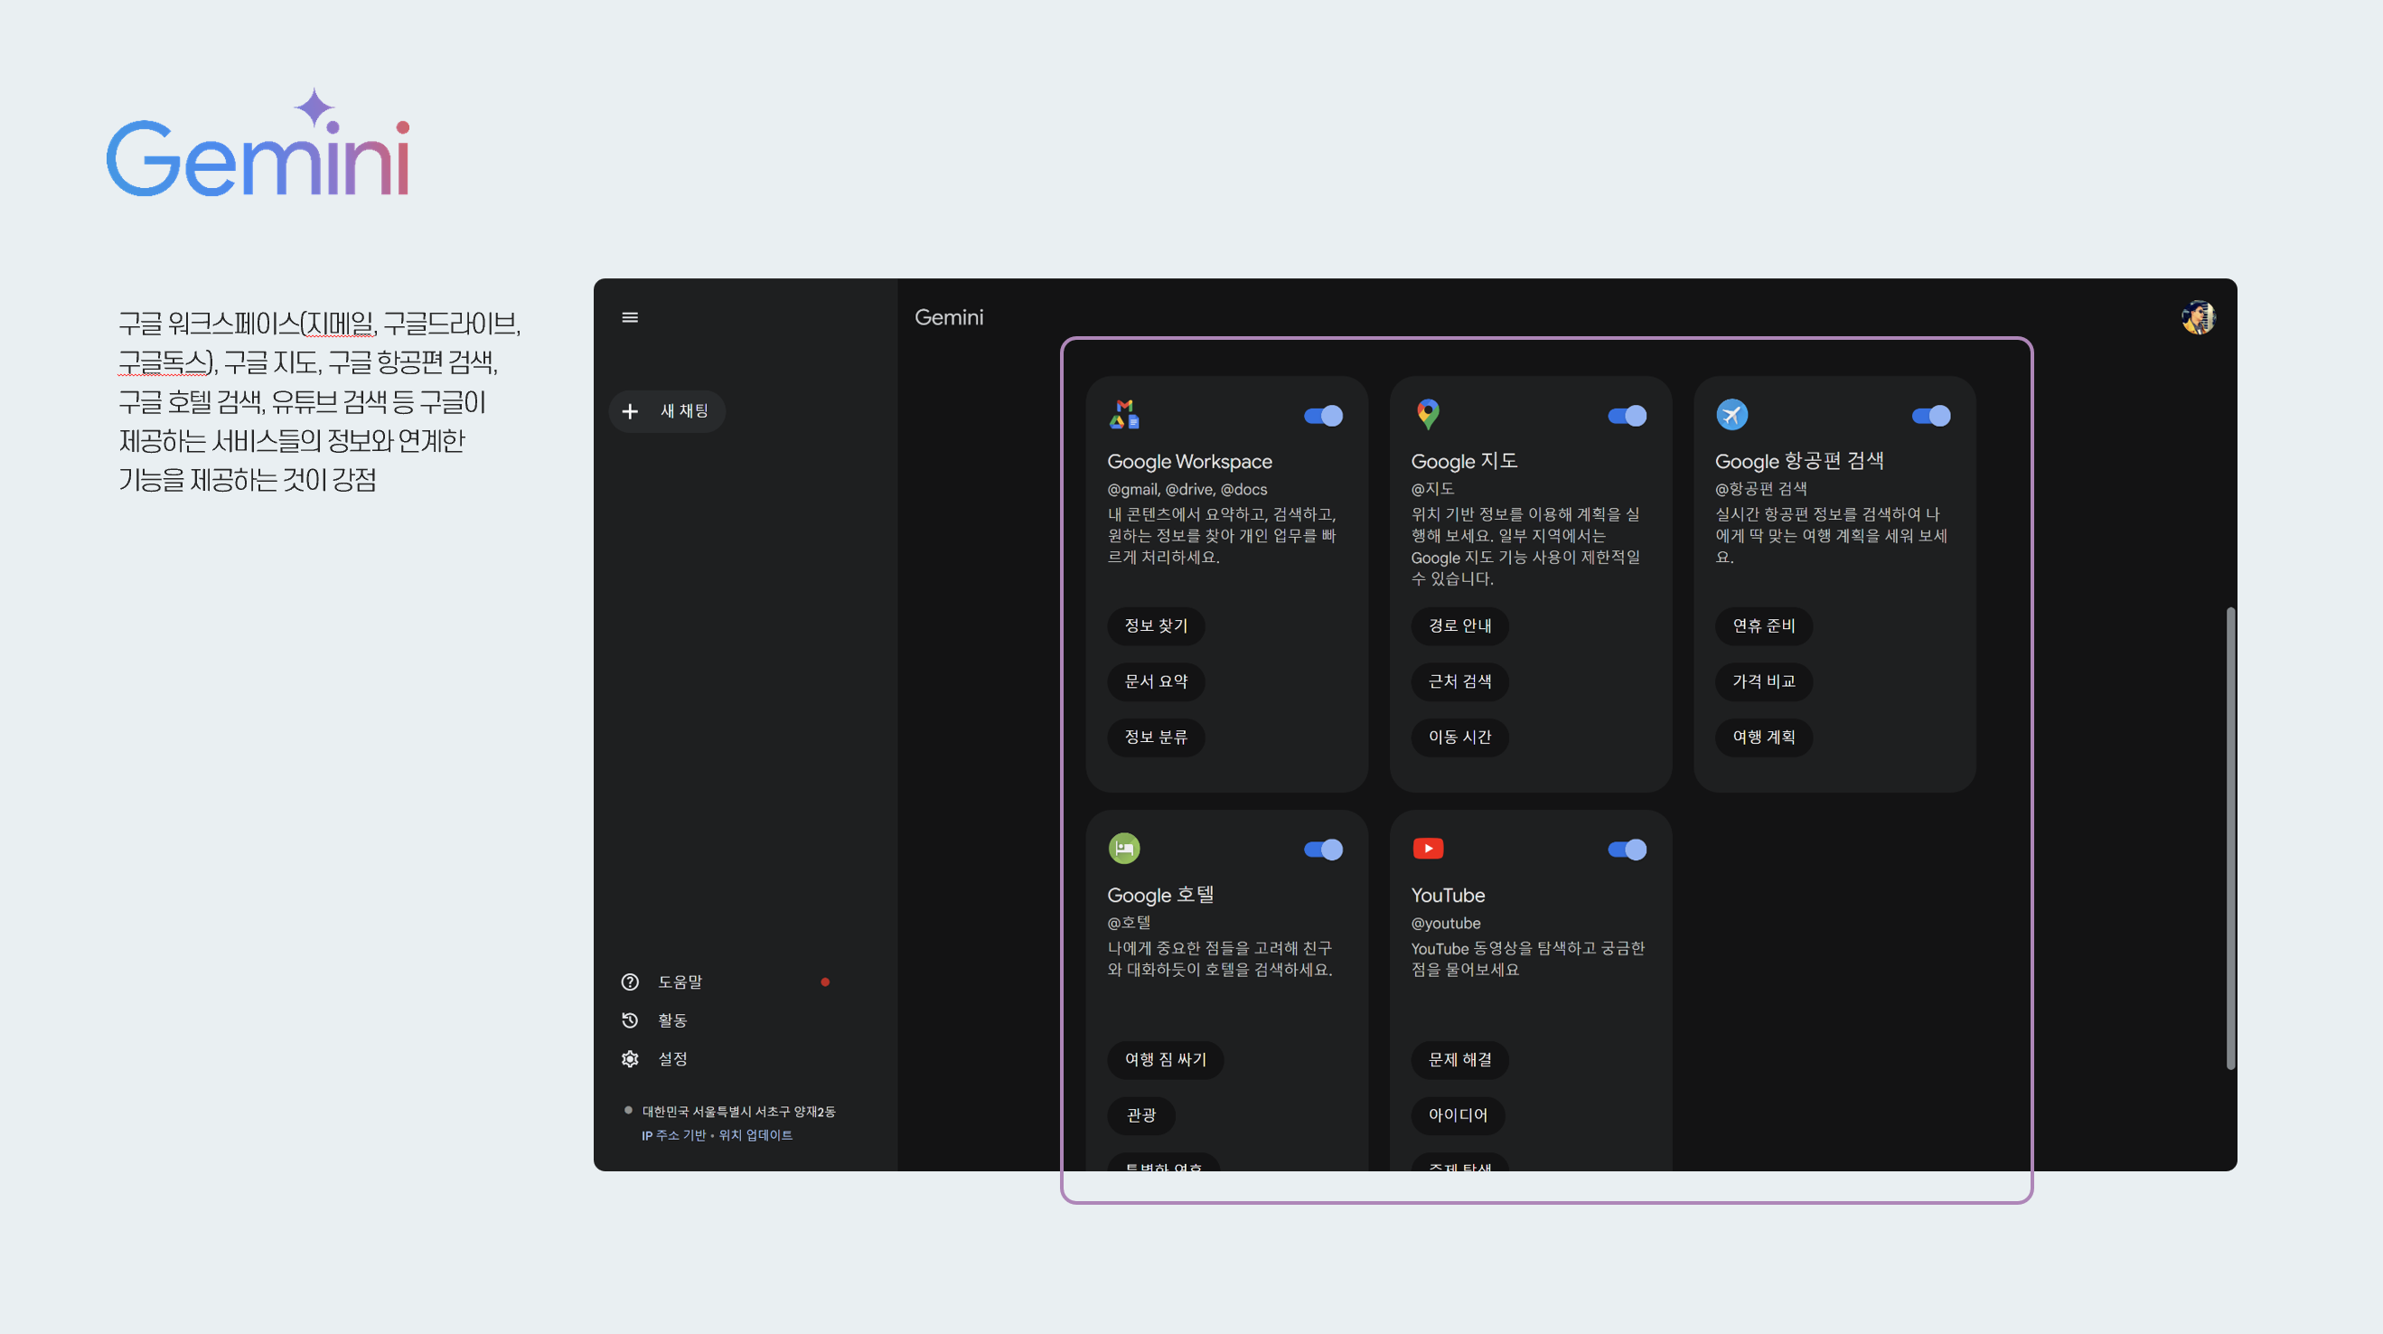The height and width of the screenshot is (1334, 2383).
Task: Toggle off the Google 호텔 extension
Action: click(1323, 850)
